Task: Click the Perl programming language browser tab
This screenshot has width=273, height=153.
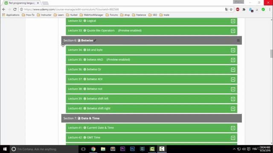Action: point(22,3)
